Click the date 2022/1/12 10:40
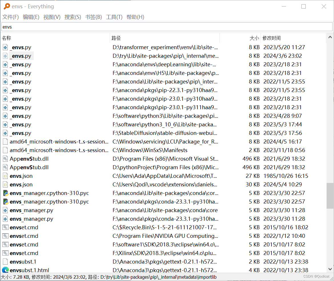The image size is (334, 281). 284,236
